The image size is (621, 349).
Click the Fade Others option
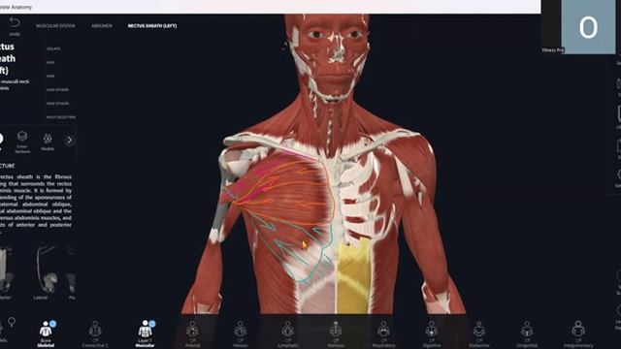click(x=58, y=104)
